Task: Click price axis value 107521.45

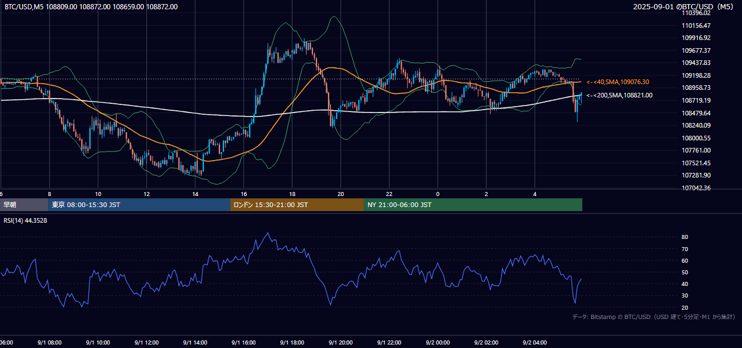Action: pyautogui.click(x=696, y=163)
